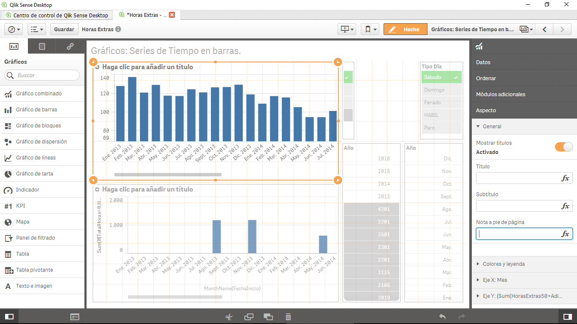
Task: Select Gráfico de dispersión chart type
Action: click(42, 142)
